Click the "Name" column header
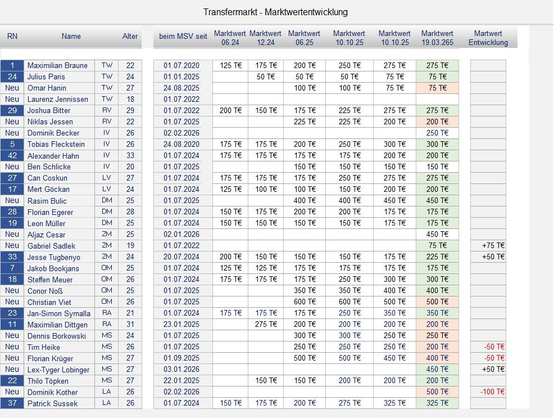554x418 pixels. coord(71,37)
